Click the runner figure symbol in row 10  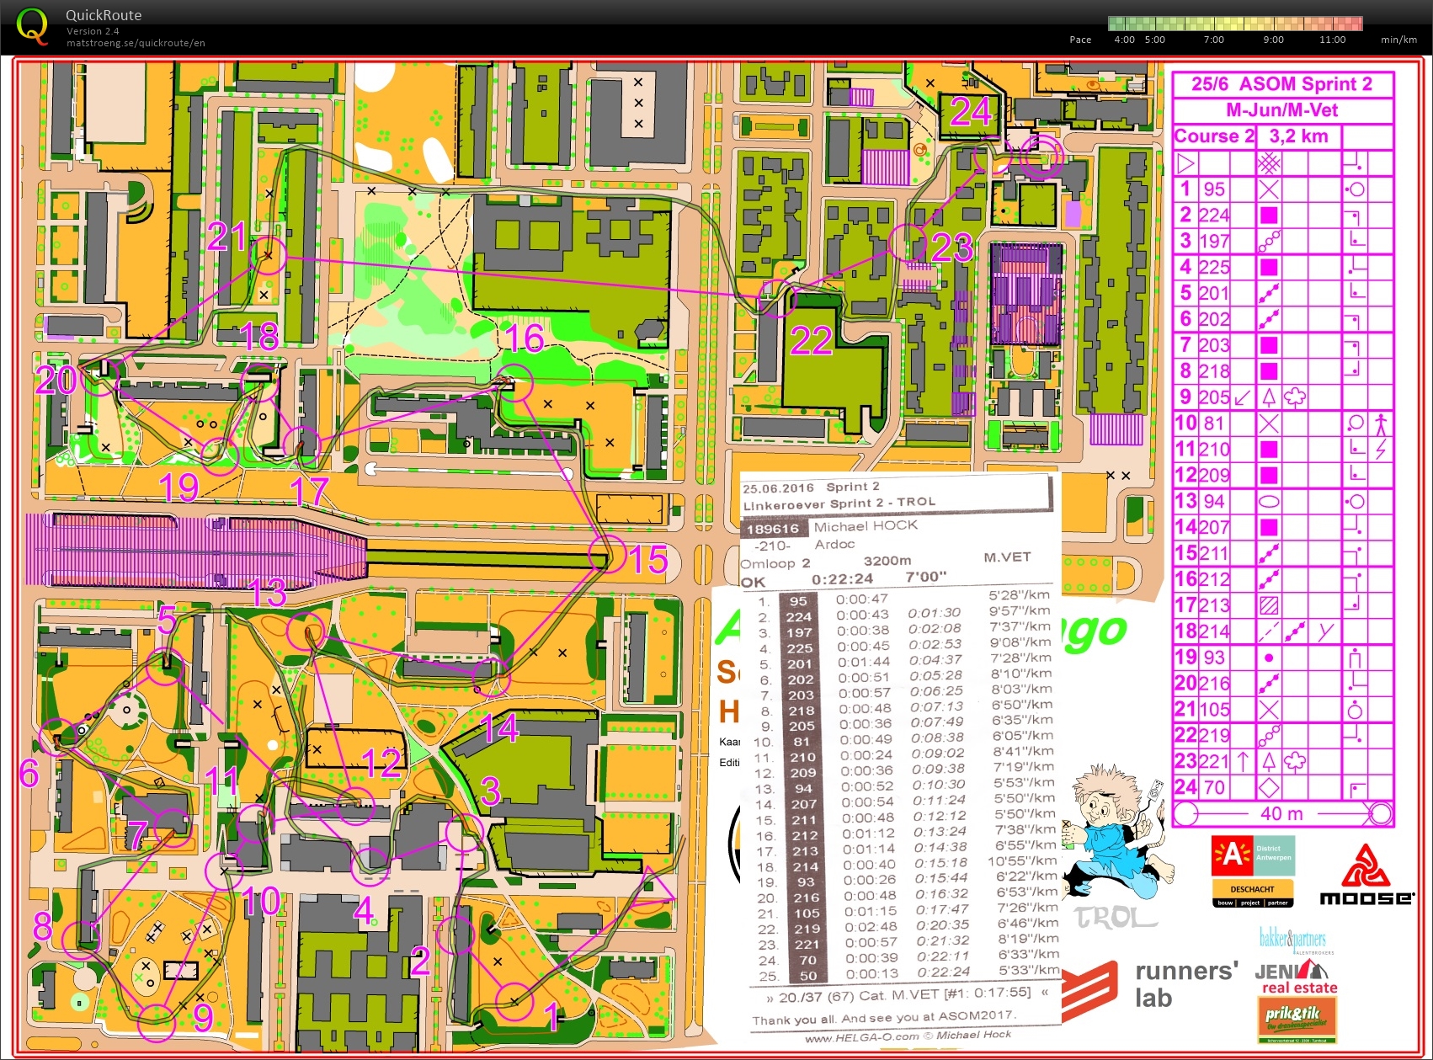pyautogui.click(x=1381, y=423)
